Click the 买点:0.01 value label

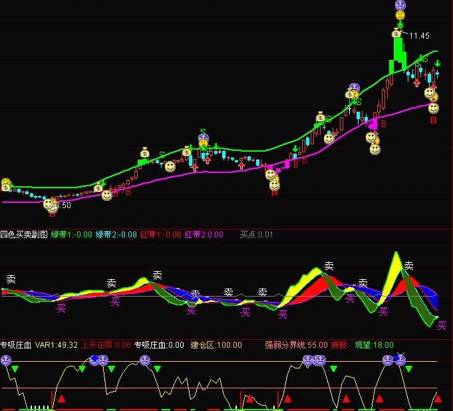256,234
